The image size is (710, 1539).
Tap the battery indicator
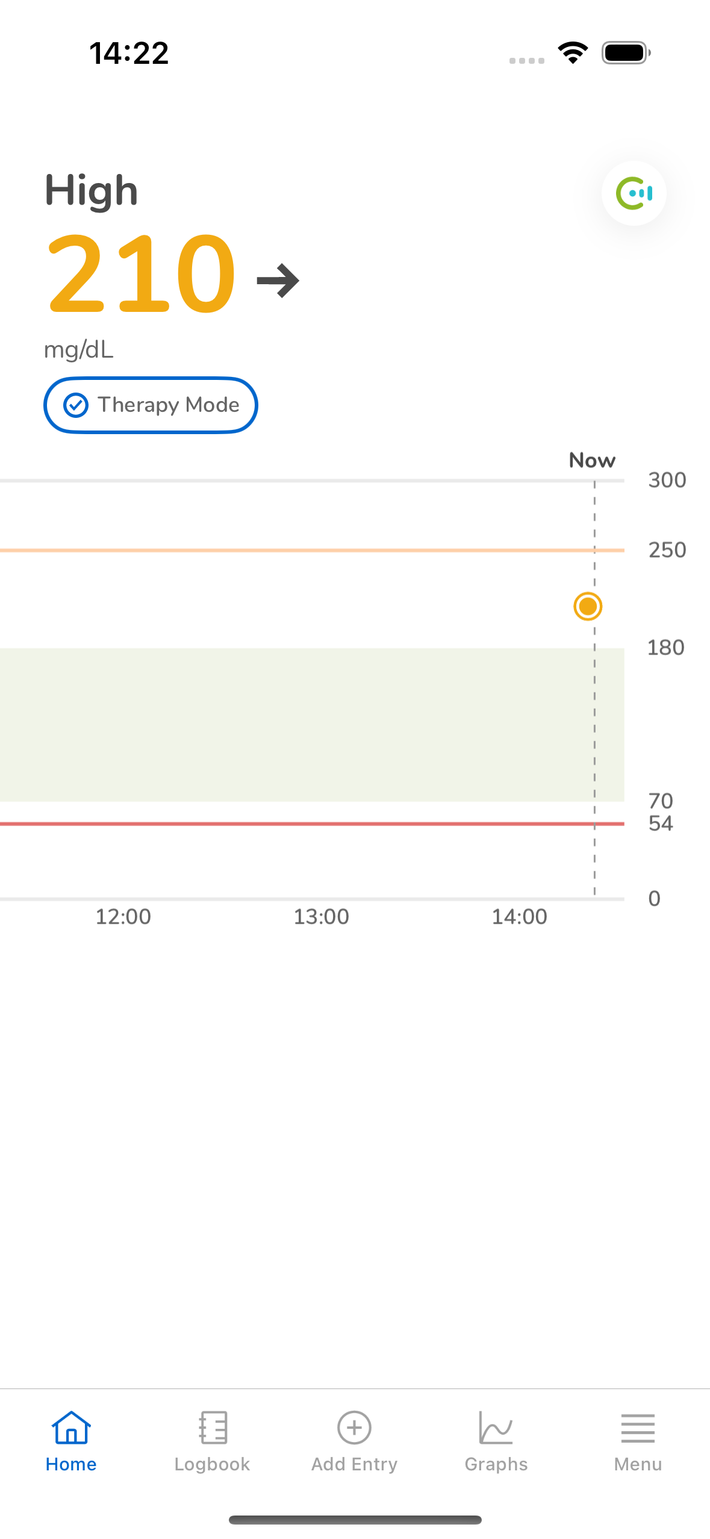coord(626,53)
